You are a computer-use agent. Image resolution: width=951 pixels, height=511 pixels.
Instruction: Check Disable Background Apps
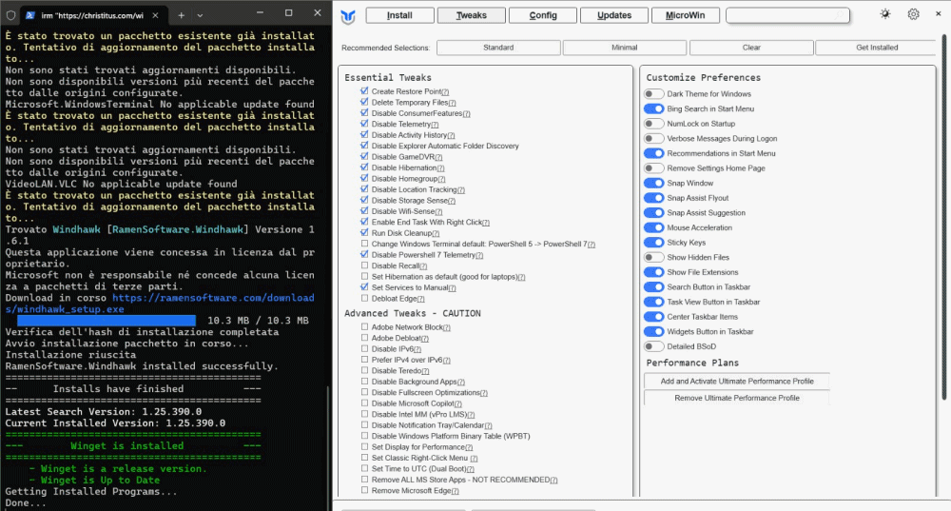click(x=364, y=382)
